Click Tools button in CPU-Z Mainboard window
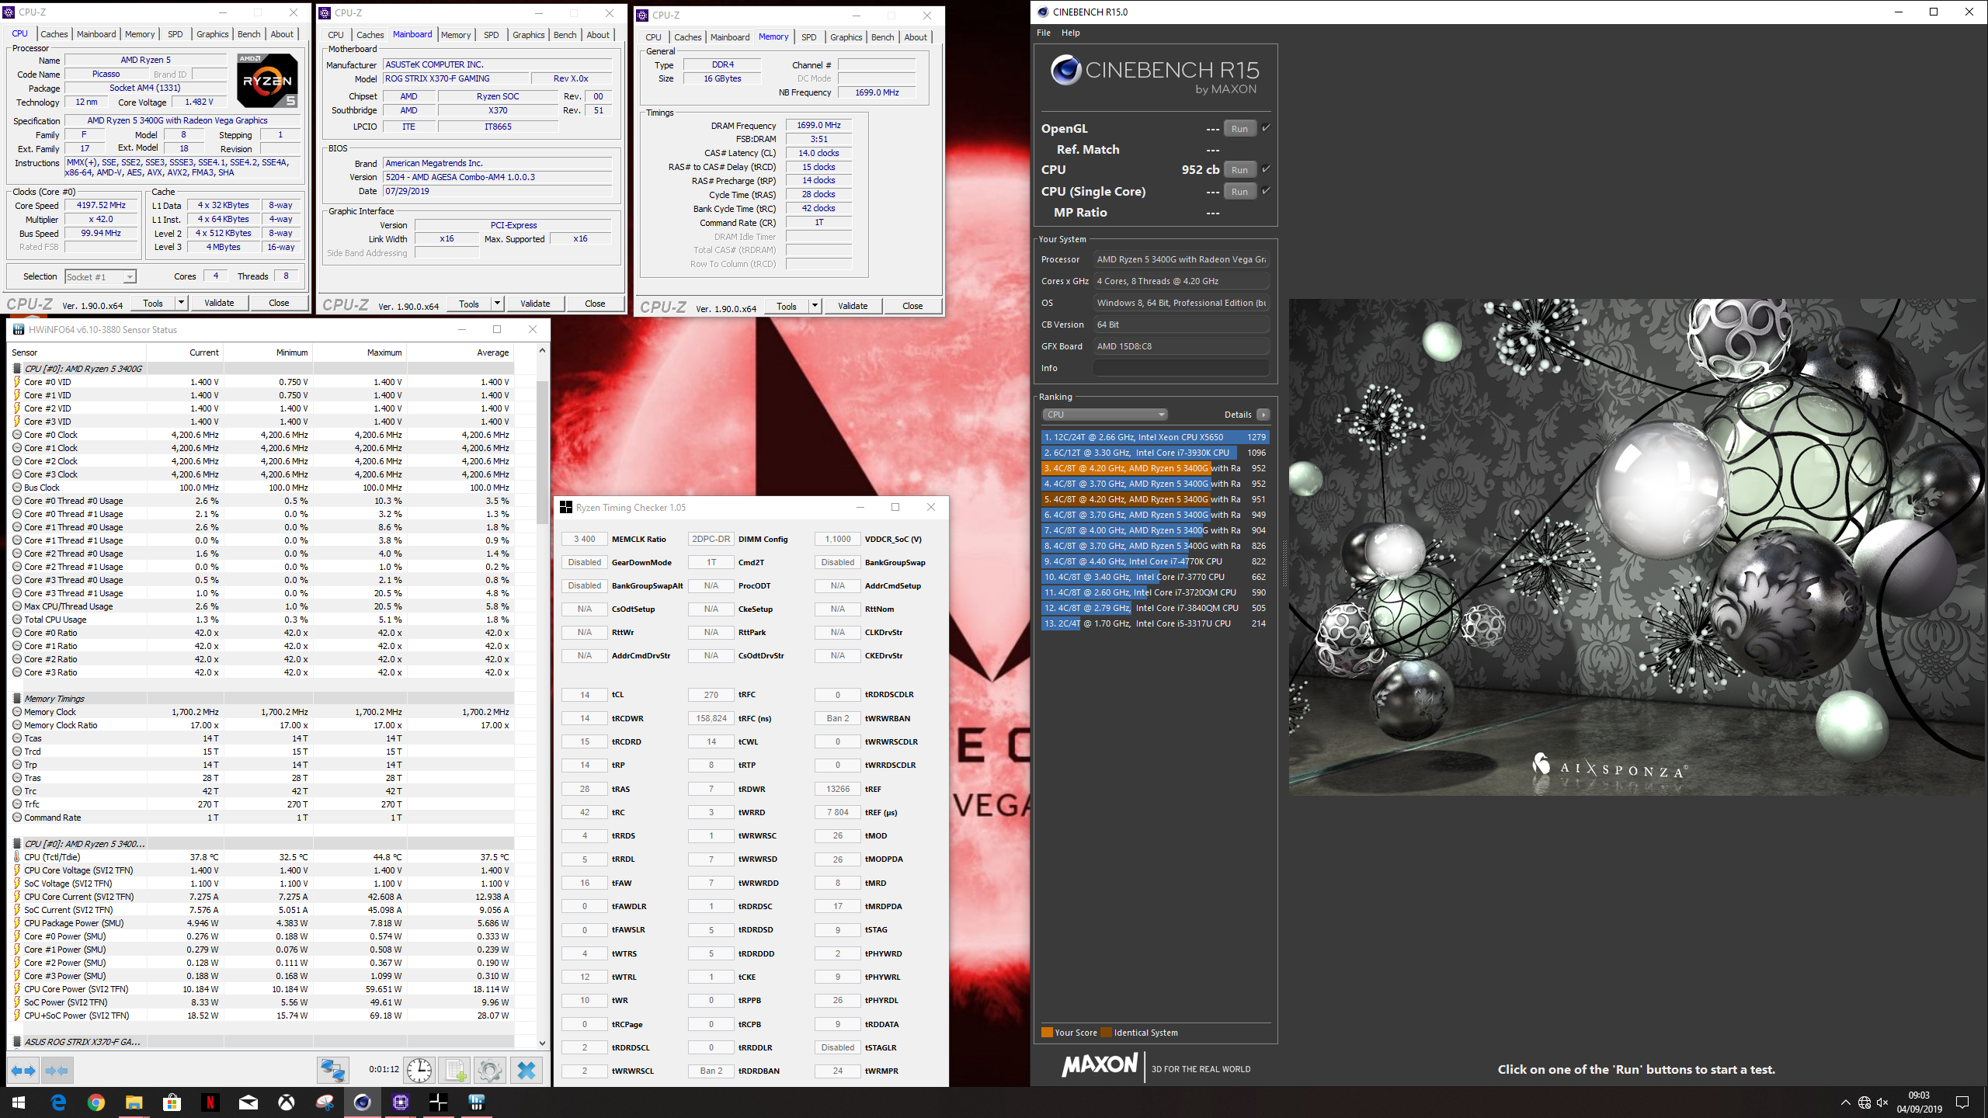The width and height of the screenshot is (1988, 1118). 469,304
